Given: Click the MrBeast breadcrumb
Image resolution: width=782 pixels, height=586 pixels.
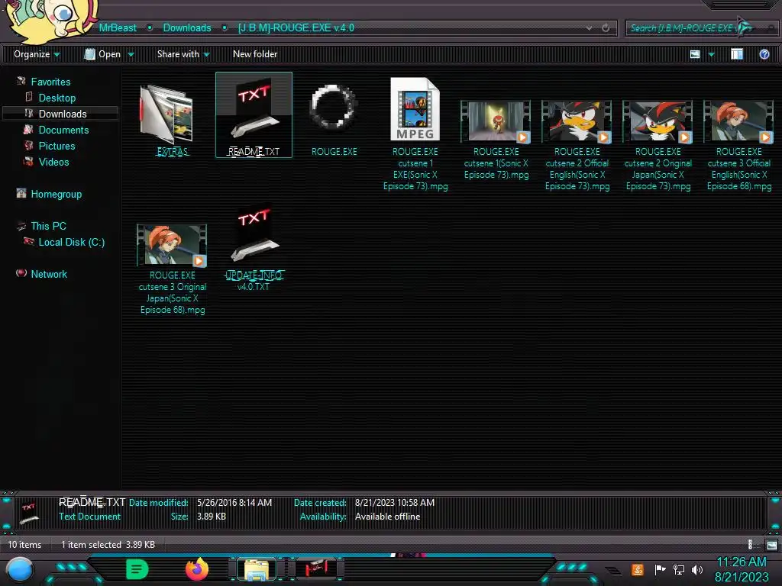Looking at the screenshot, I should [x=118, y=28].
